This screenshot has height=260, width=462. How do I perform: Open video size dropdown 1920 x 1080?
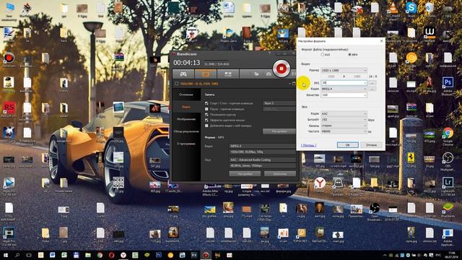point(344,71)
